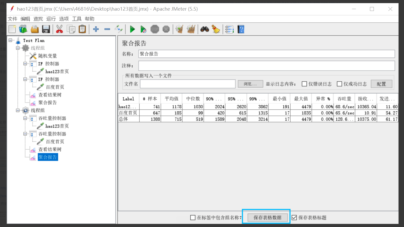This screenshot has height=227, width=404.
Task: Click the 保存表格数据 button
Action: tap(268, 218)
